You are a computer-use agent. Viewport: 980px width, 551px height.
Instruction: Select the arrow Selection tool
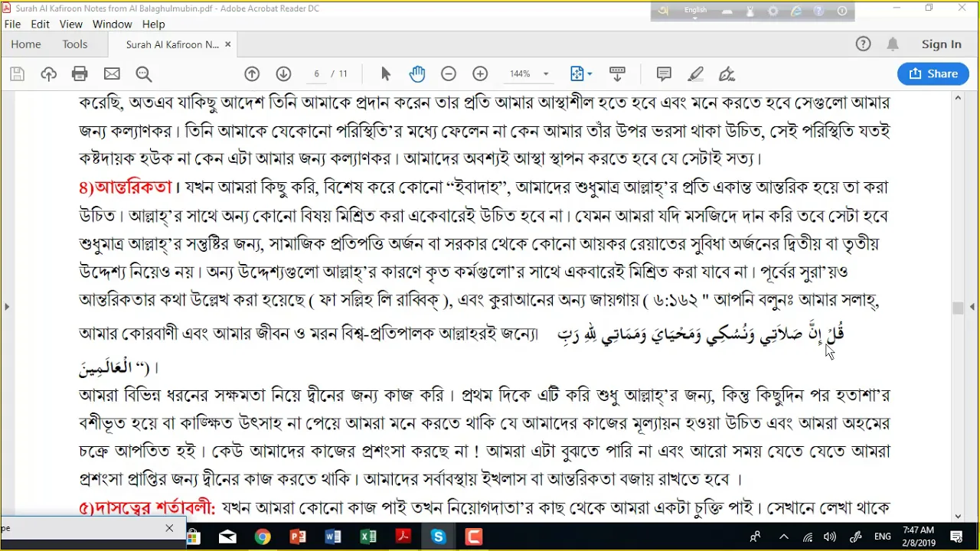(386, 74)
